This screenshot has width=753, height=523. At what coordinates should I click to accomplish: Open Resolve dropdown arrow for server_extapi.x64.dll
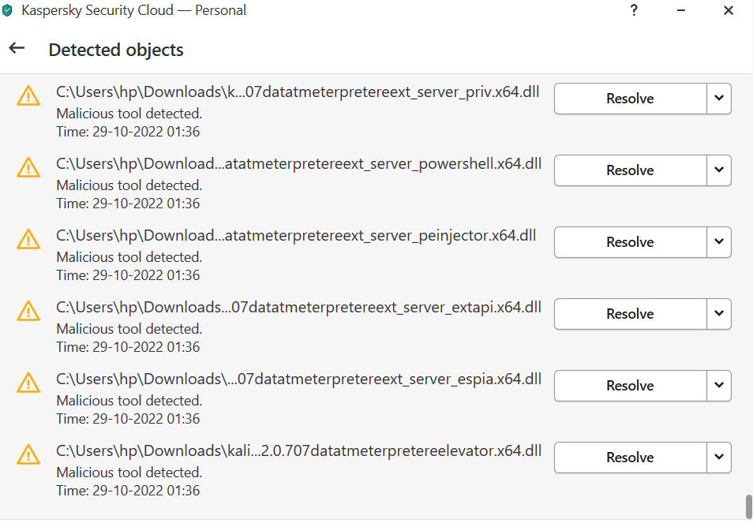tap(719, 314)
